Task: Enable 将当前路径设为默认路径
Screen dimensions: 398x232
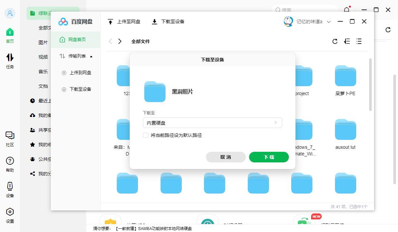Action: 145,135
